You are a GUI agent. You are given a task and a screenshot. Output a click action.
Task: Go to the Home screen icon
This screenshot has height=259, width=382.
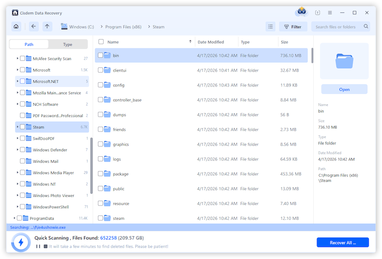(x=16, y=26)
